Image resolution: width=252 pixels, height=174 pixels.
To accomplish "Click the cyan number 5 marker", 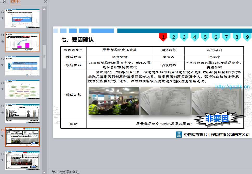I will coord(205,37).
